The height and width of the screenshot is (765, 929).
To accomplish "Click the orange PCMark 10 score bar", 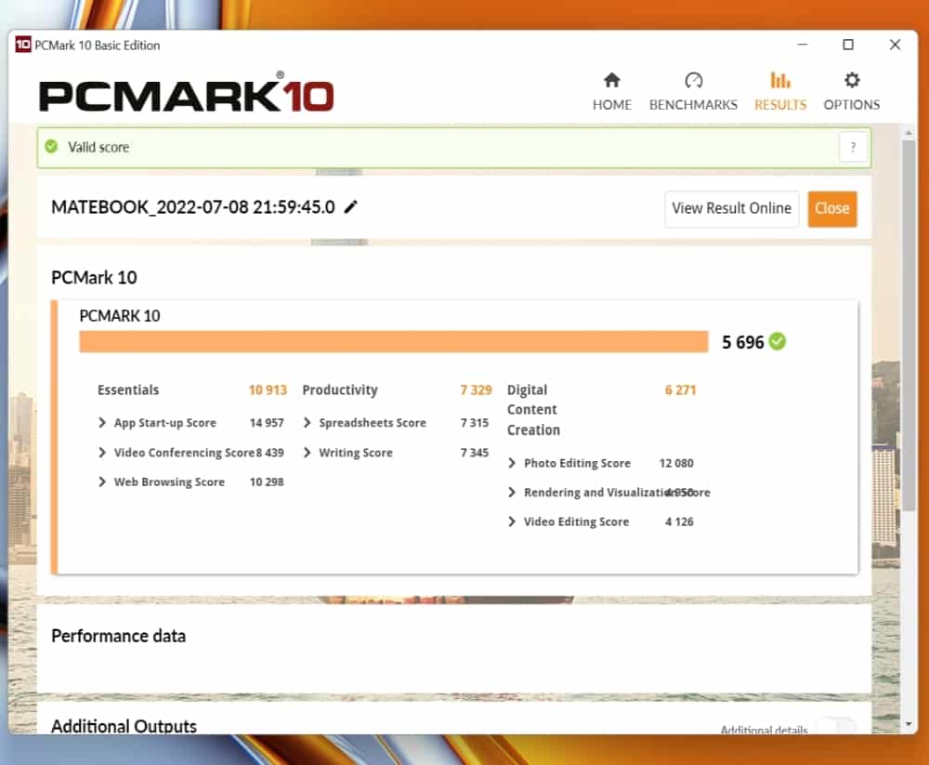I will 393,342.
